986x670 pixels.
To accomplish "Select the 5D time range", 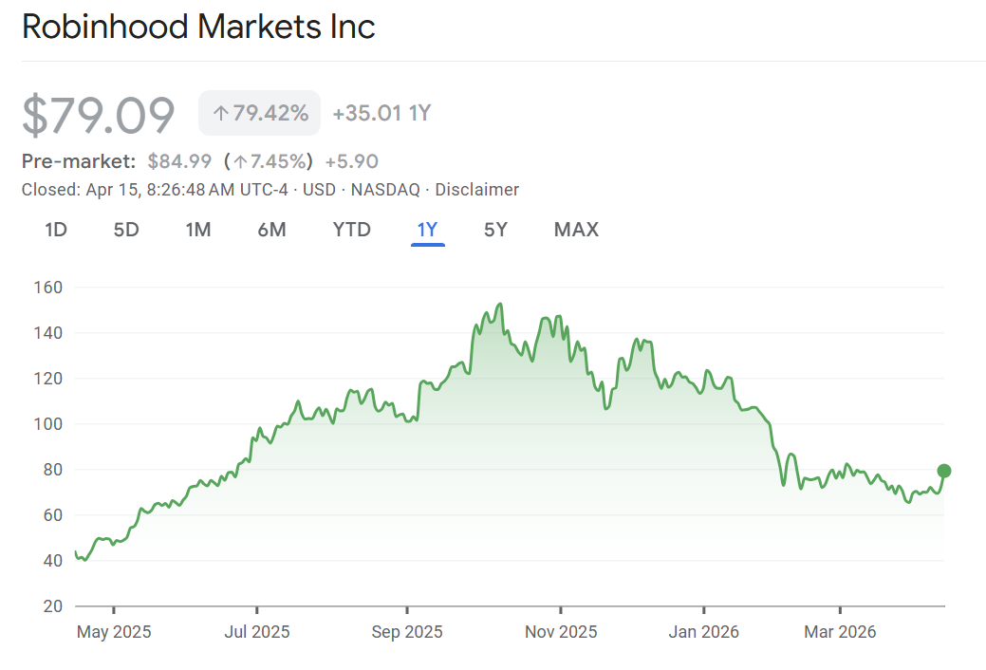I will 126,230.
